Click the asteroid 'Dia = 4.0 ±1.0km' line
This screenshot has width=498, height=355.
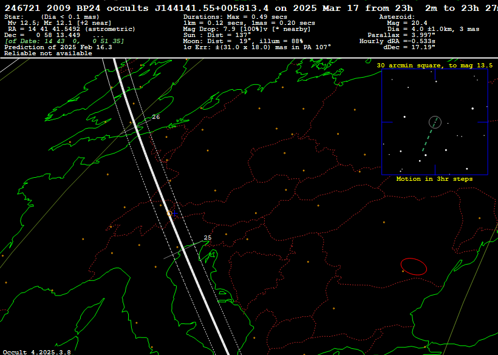point(433,29)
